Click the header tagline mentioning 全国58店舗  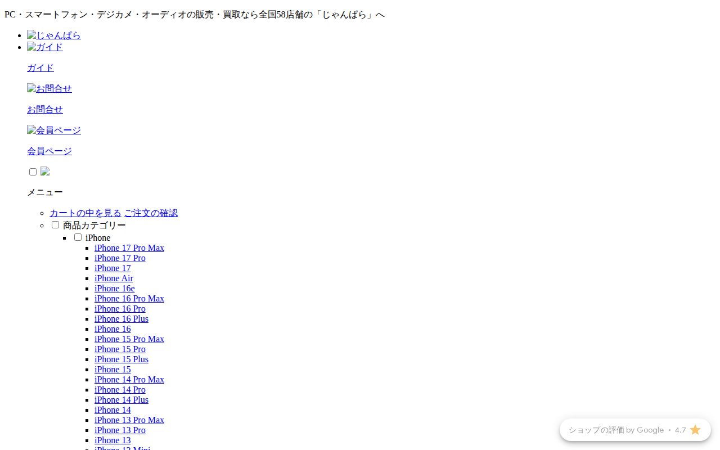click(x=195, y=15)
